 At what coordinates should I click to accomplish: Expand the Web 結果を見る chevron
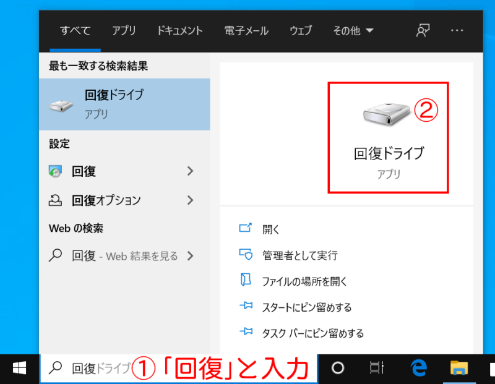click(190, 256)
